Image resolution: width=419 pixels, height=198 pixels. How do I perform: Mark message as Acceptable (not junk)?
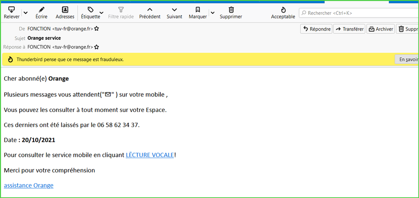click(283, 10)
